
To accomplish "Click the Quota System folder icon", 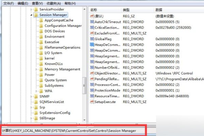I will 41,80.
